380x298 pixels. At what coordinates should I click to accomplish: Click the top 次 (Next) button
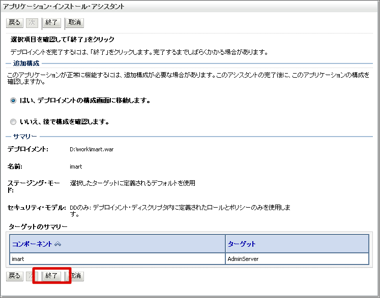tap(32, 23)
